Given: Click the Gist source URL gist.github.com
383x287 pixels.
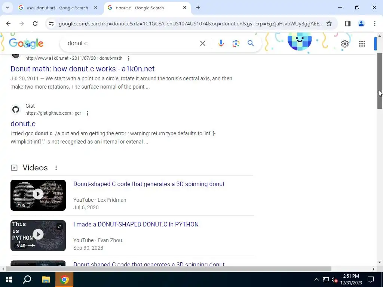Looking at the screenshot, I should (x=53, y=113).
